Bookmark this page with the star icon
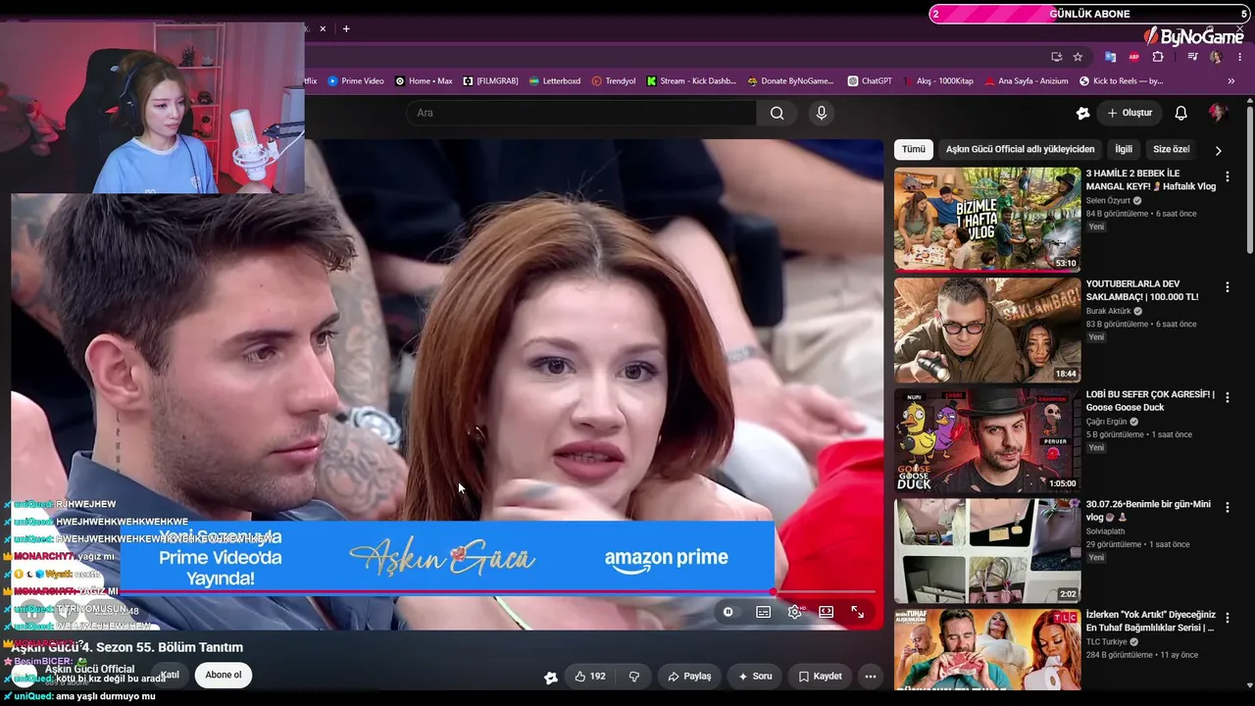 [1078, 57]
